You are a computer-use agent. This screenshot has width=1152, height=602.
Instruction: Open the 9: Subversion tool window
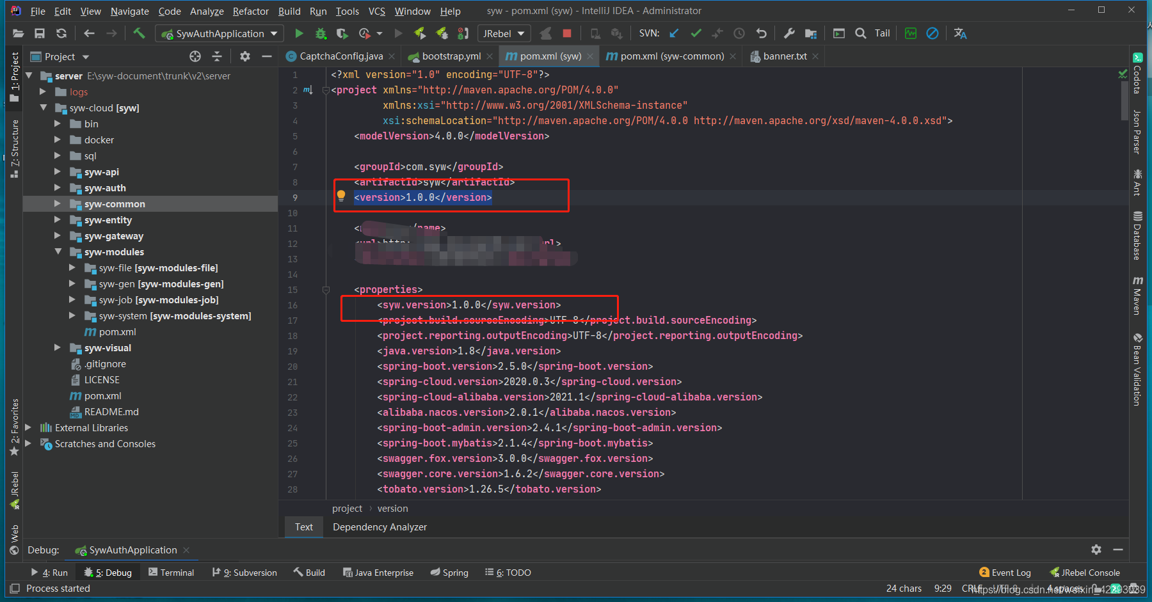click(244, 573)
